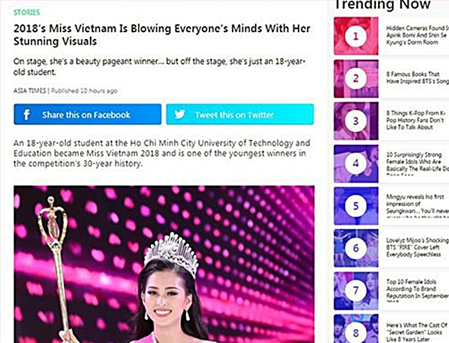Tweet this on Twitter button
Viewport: 449px width, 343px height.
[239, 114]
